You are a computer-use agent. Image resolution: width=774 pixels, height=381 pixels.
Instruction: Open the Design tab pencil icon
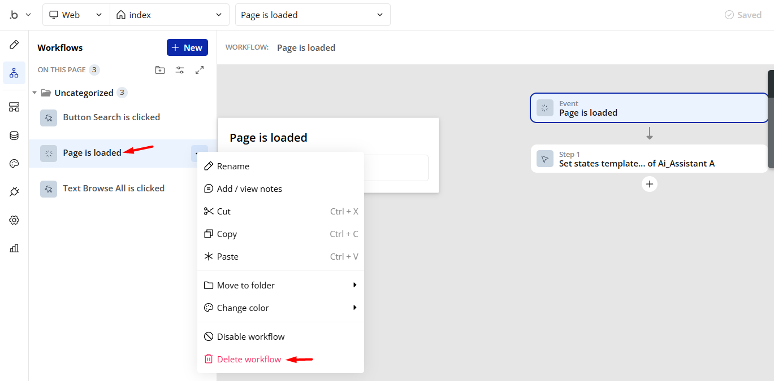coord(14,45)
